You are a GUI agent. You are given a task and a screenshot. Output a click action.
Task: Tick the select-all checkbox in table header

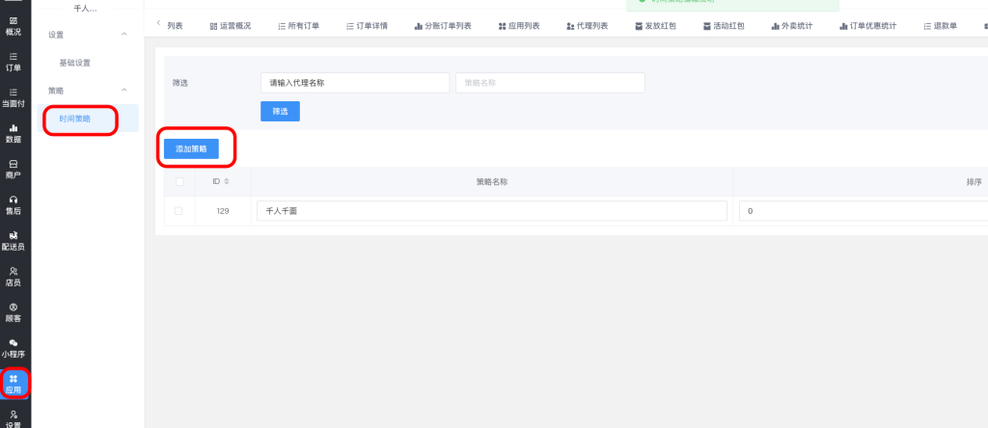[178, 181]
